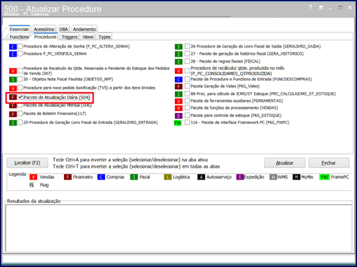The image size is (357, 267).
Task: Open the DBA tab
Action: (63, 29)
